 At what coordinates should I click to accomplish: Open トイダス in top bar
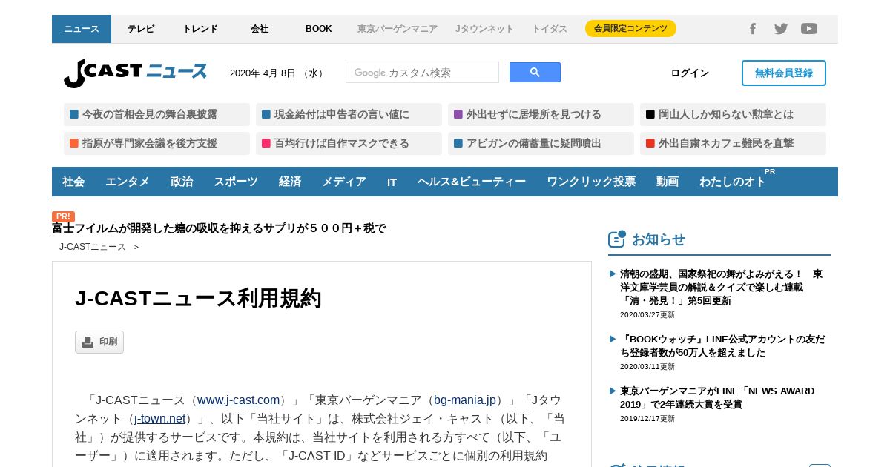click(550, 29)
